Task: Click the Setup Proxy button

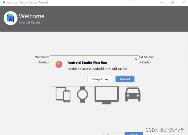Action: tap(100, 79)
